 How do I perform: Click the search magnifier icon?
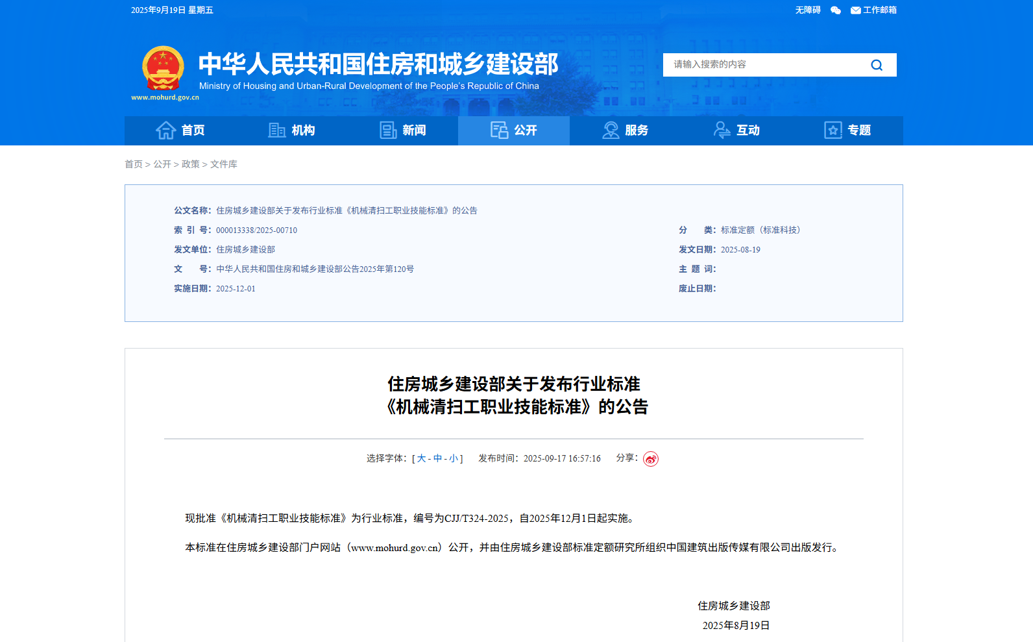[877, 65]
